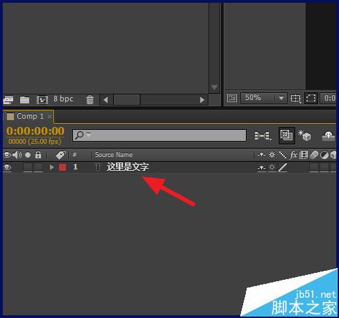Click the Source Name column header
Screen dimensions: 339x318
(x=114, y=155)
